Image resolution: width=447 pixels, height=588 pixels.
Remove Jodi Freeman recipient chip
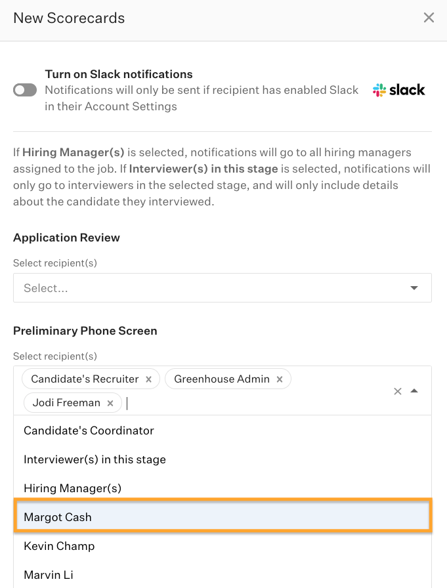pos(110,403)
